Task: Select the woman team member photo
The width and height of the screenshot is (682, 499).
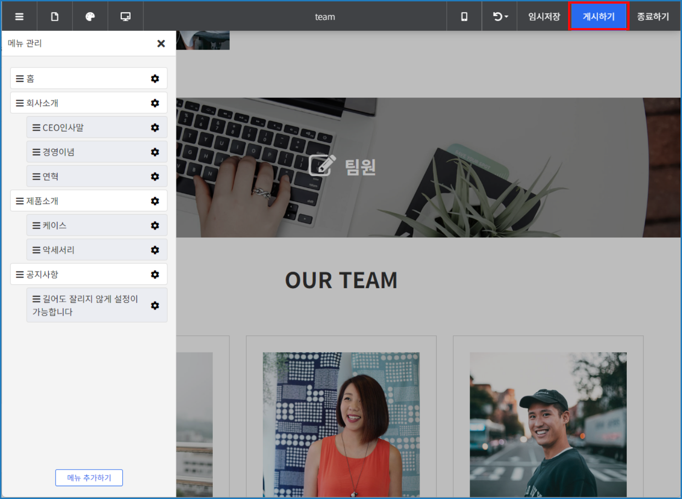Action: click(341, 424)
